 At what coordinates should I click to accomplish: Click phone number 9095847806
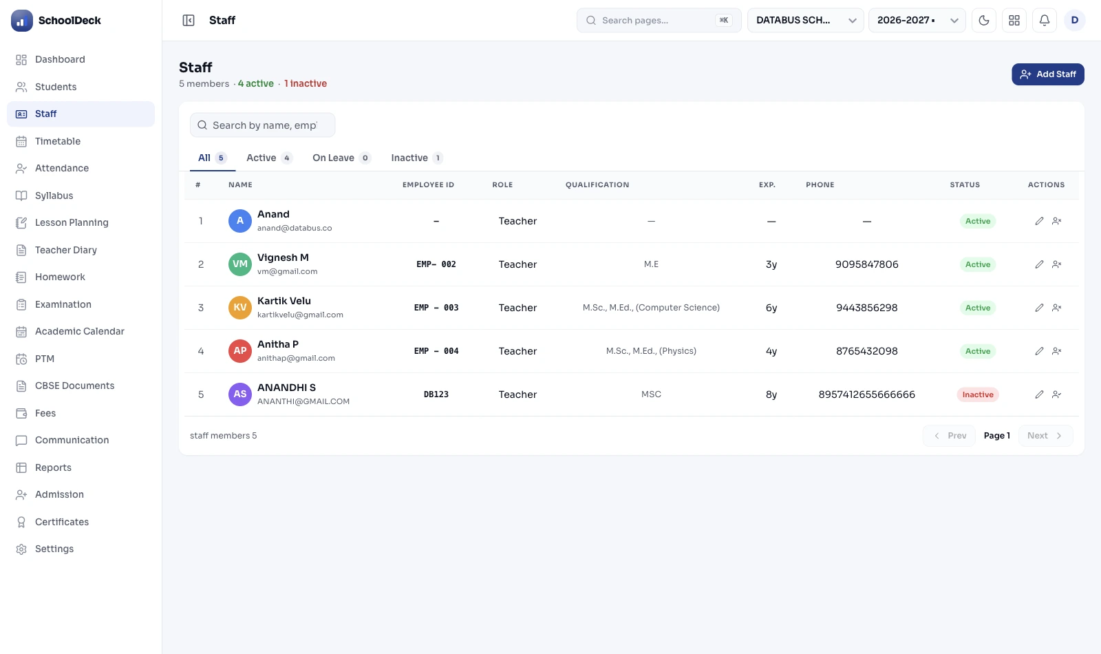click(x=867, y=264)
